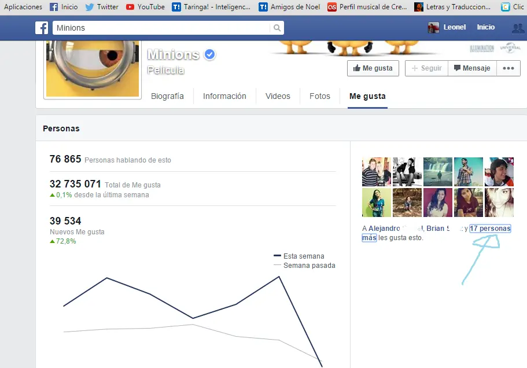
Task: Click the Semana pasada chart legend
Action: coord(304,266)
